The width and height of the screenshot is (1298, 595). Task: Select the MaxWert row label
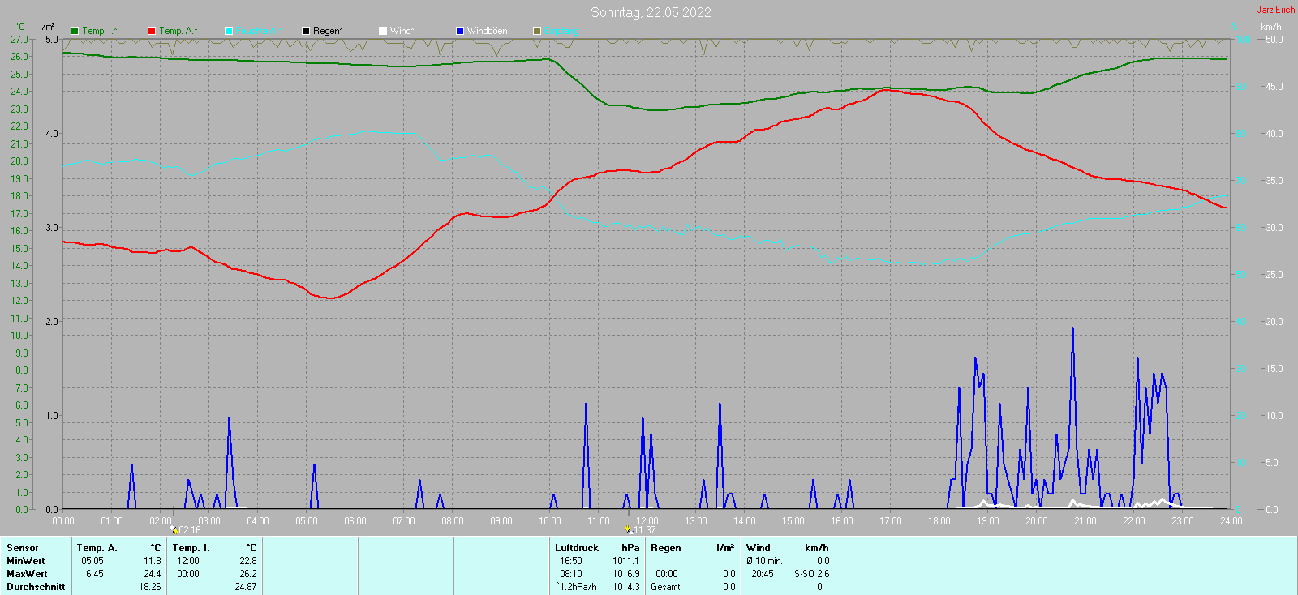27,574
